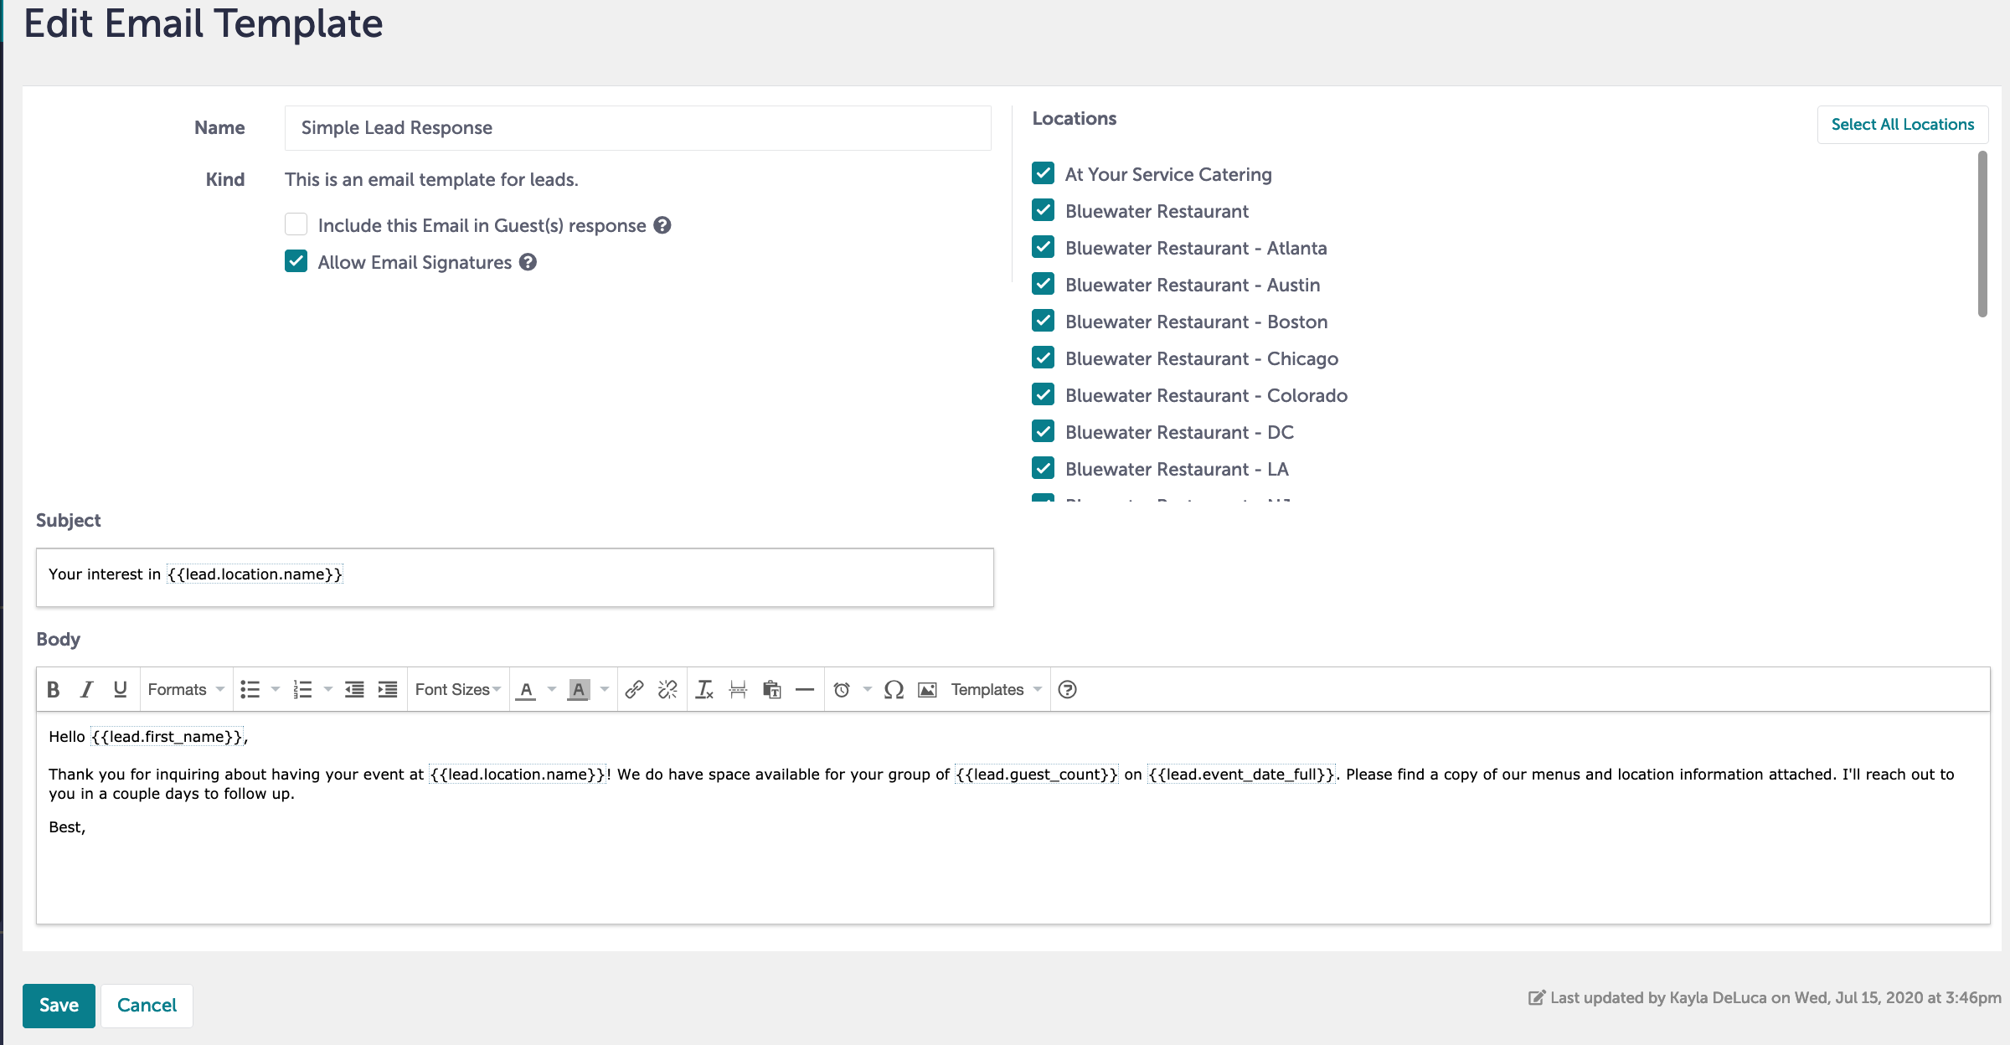Toggle underline formatting in body toolbar
Image resolution: width=2010 pixels, height=1045 pixels.
coord(120,689)
